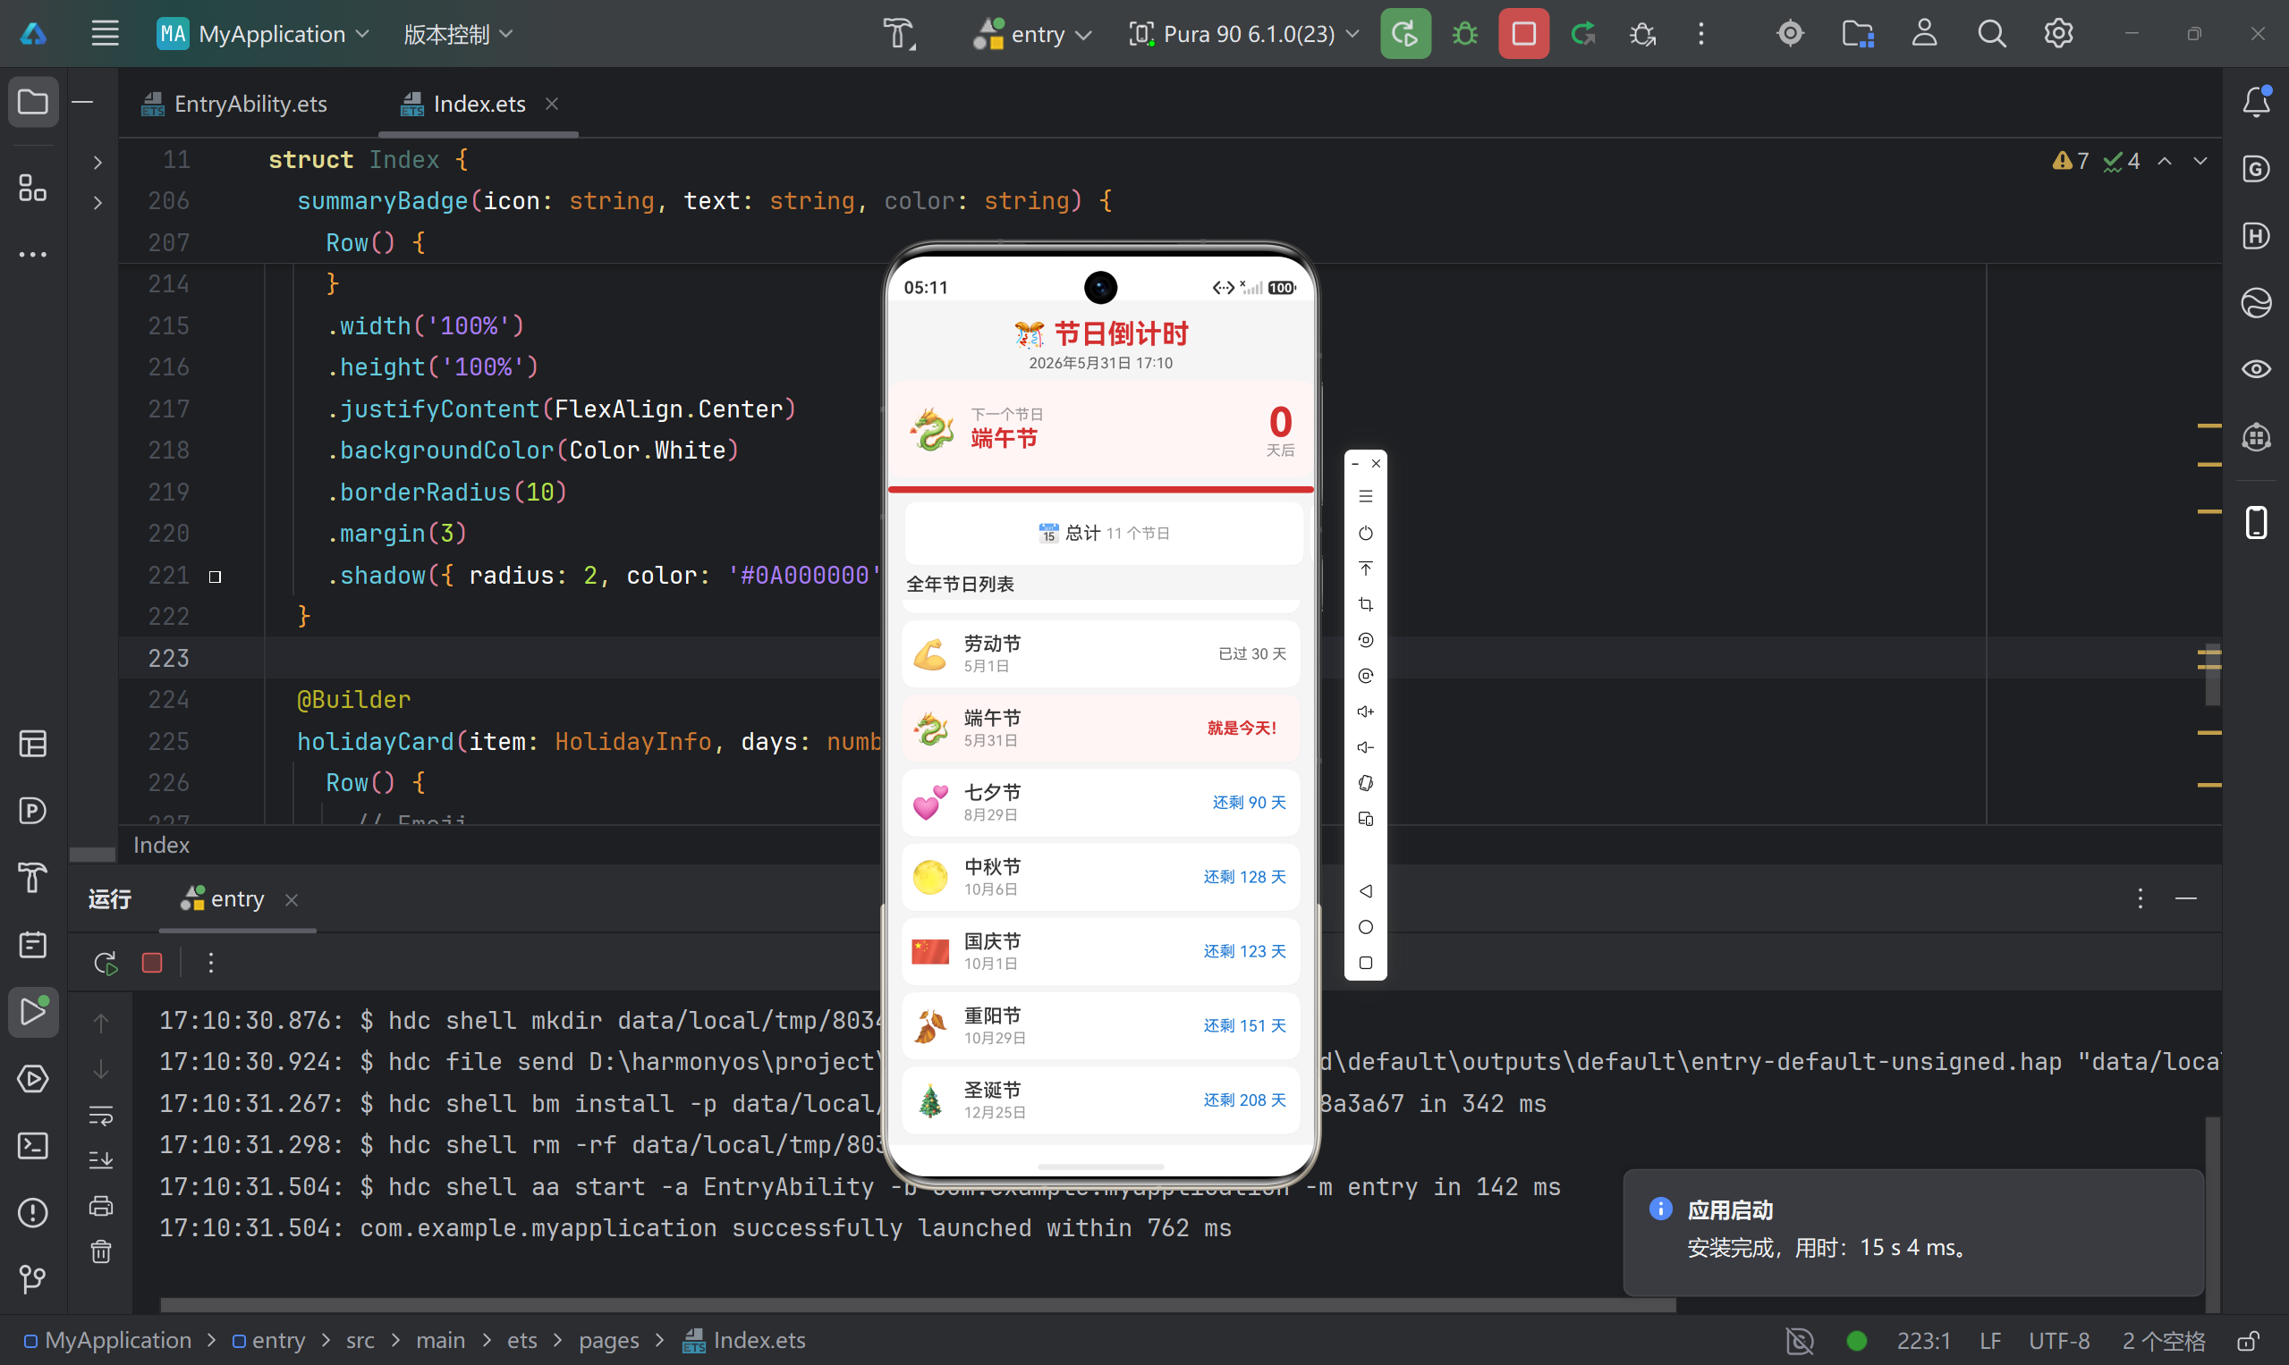Viewport: 2289px width, 1365px height.
Task: Clear the run console with trash icon
Action: (x=101, y=1251)
